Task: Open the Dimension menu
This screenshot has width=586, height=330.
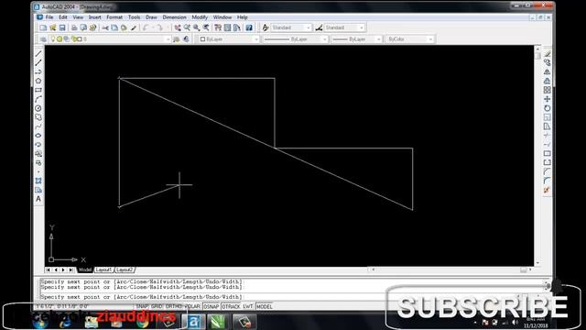Action: click(x=174, y=17)
